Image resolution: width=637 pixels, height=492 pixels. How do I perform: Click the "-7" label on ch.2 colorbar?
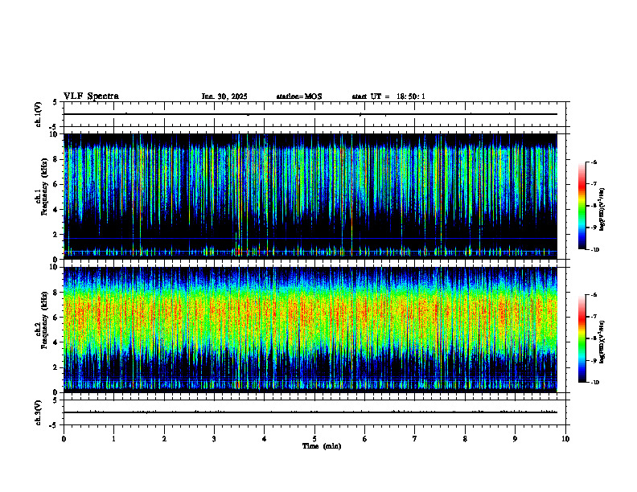click(x=594, y=317)
